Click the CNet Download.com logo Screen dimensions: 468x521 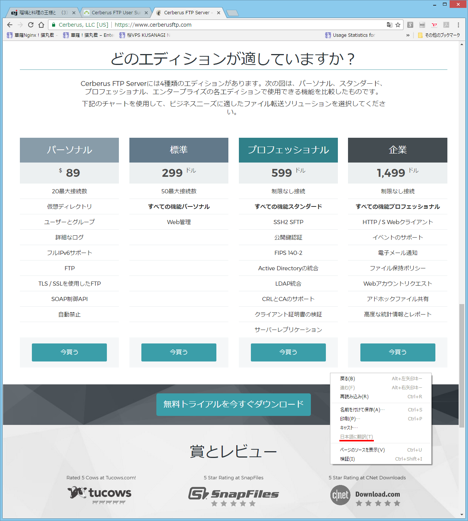click(365, 495)
